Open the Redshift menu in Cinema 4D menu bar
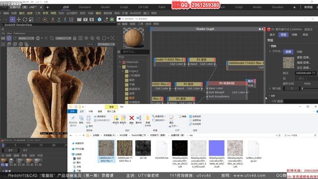318x179 pixels. coord(135,13)
